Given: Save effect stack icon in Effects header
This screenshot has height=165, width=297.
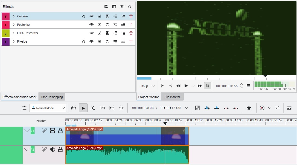Looking at the screenshot, I should pyautogui.click(x=106, y=7).
